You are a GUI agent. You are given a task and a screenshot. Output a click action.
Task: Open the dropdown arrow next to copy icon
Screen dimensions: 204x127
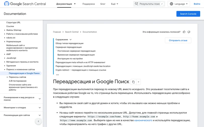click(138, 82)
